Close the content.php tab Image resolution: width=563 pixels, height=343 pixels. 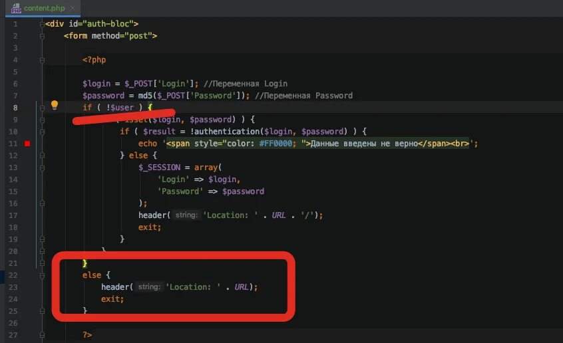coord(73,8)
